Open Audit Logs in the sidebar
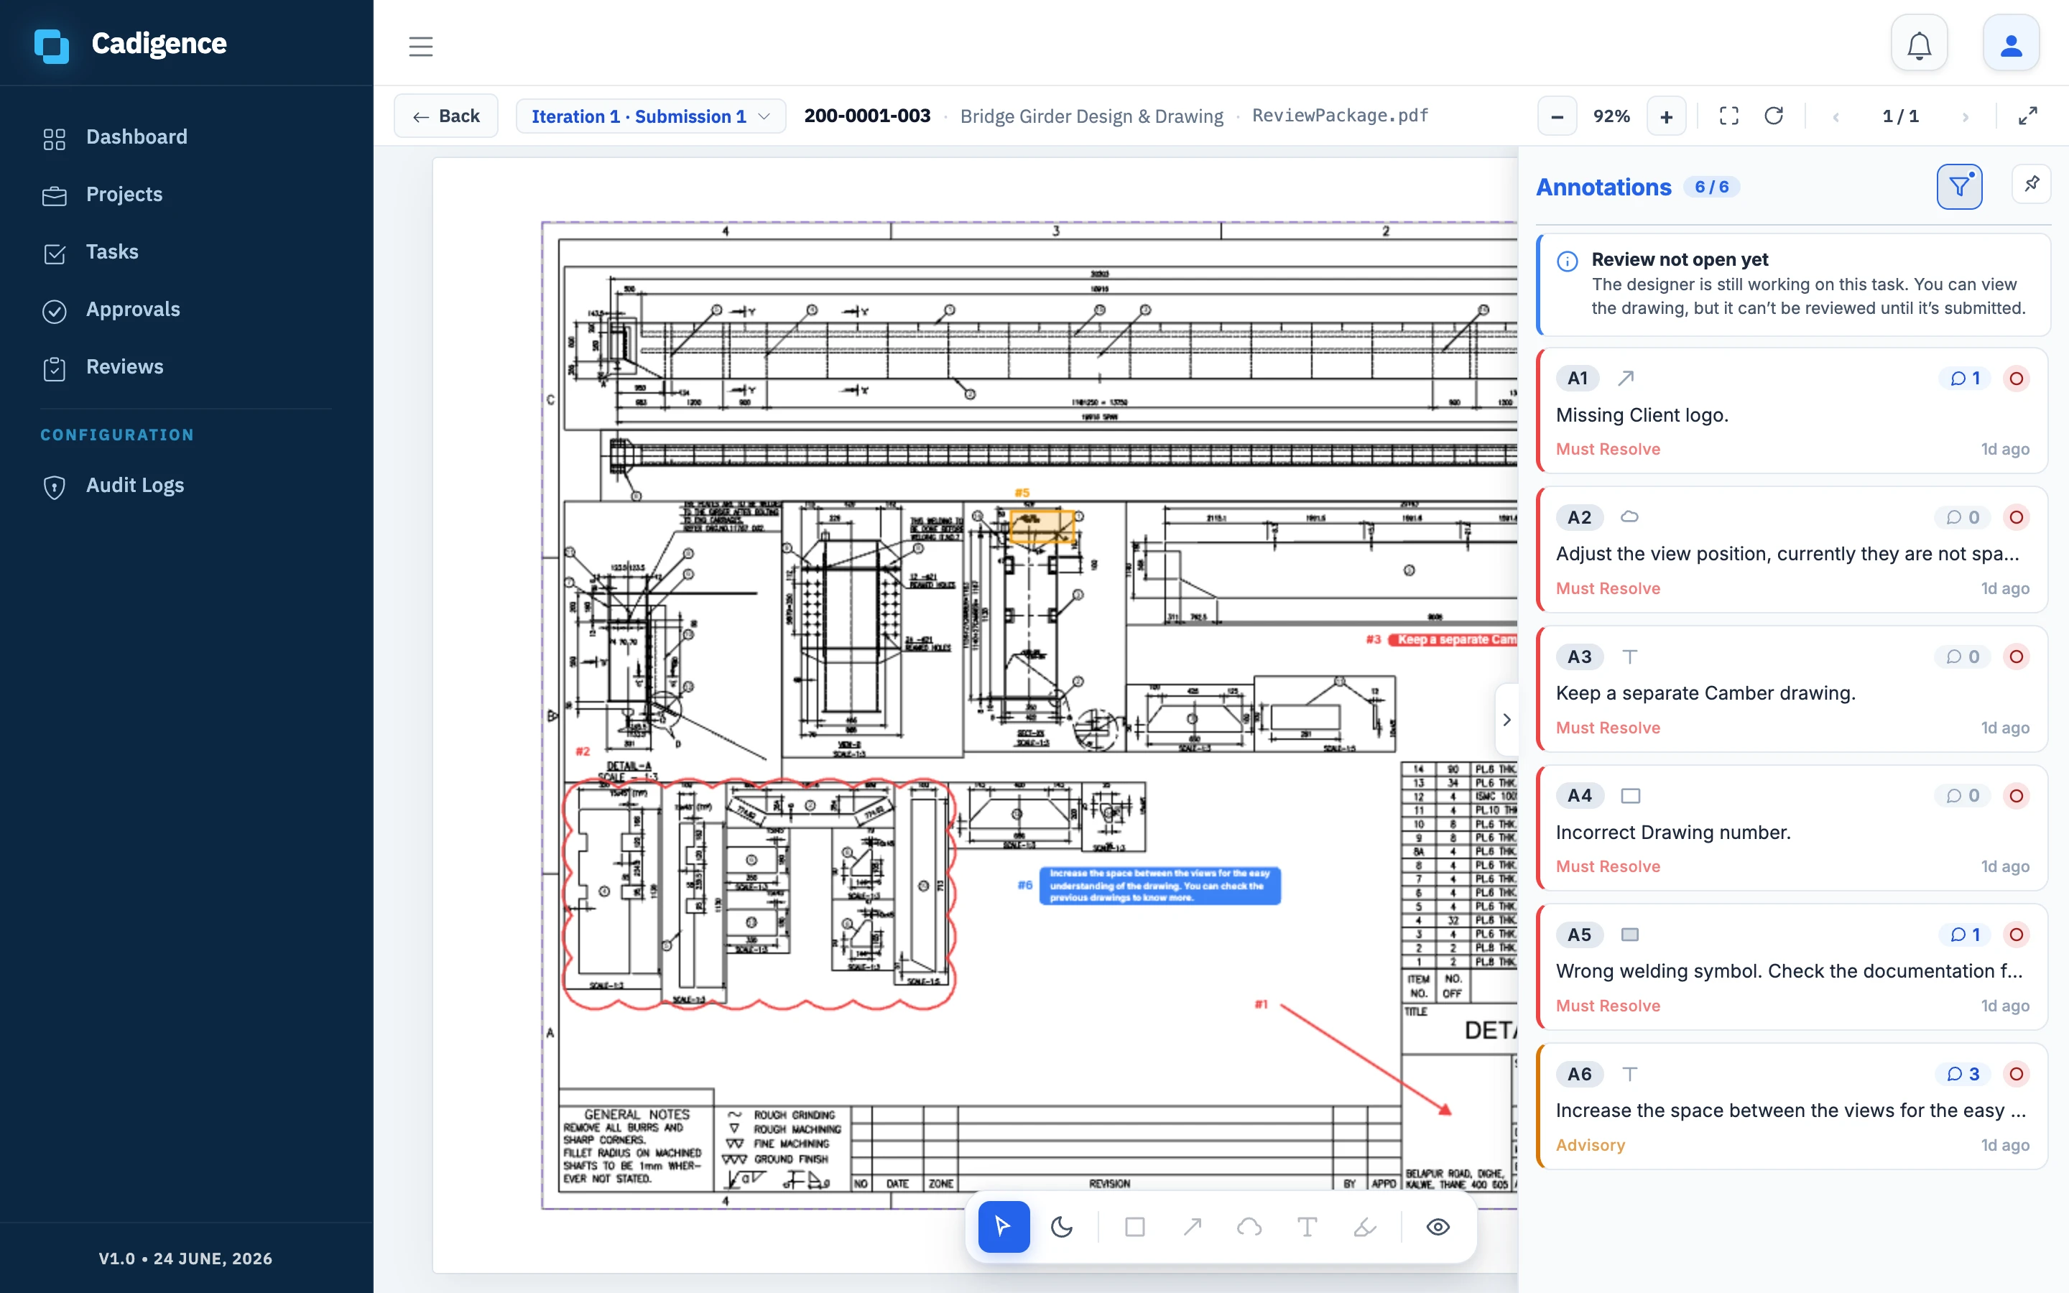This screenshot has height=1293, width=2069. pos(186,485)
